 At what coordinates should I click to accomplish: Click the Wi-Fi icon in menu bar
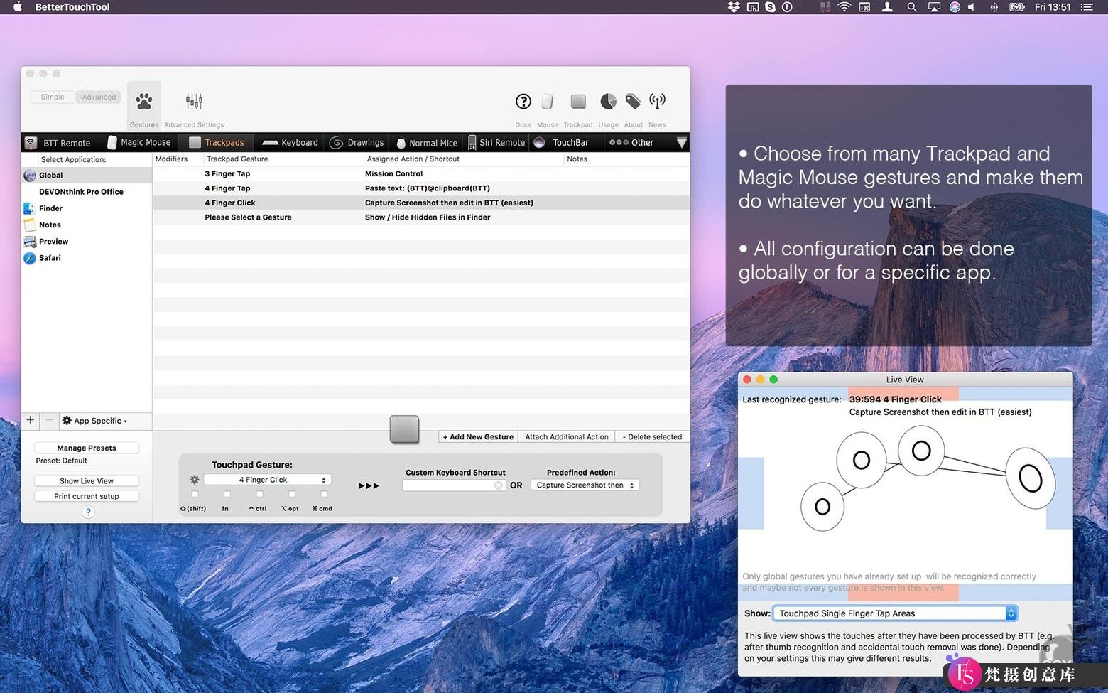[844, 7]
